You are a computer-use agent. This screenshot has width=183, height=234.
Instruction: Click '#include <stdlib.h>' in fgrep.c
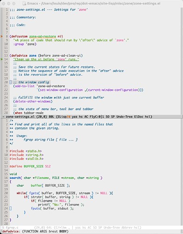tap(27, 159)
